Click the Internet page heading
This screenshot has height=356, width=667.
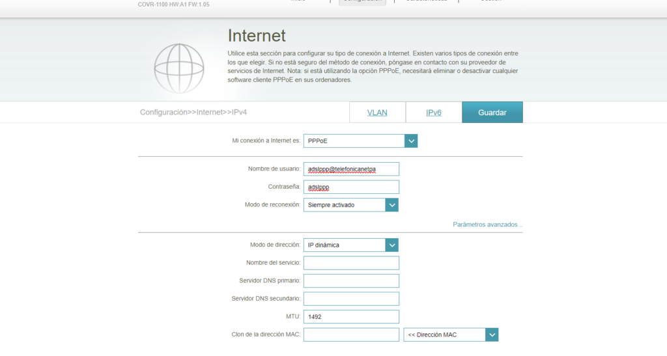[x=257, y=36]
